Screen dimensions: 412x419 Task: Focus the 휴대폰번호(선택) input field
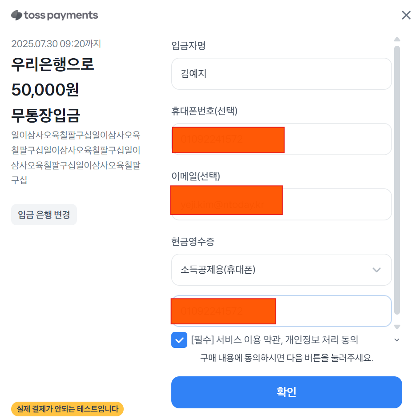pos(282,139)
